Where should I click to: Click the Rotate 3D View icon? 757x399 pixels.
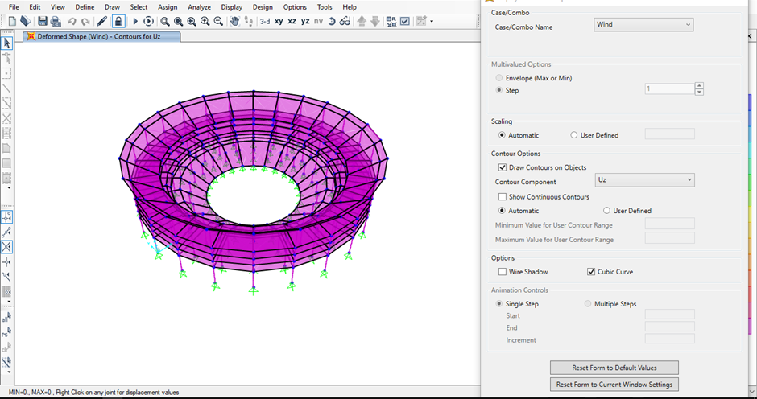(332, 21)
